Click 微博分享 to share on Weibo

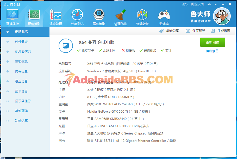pyautogui.click(x=172, y=31)
